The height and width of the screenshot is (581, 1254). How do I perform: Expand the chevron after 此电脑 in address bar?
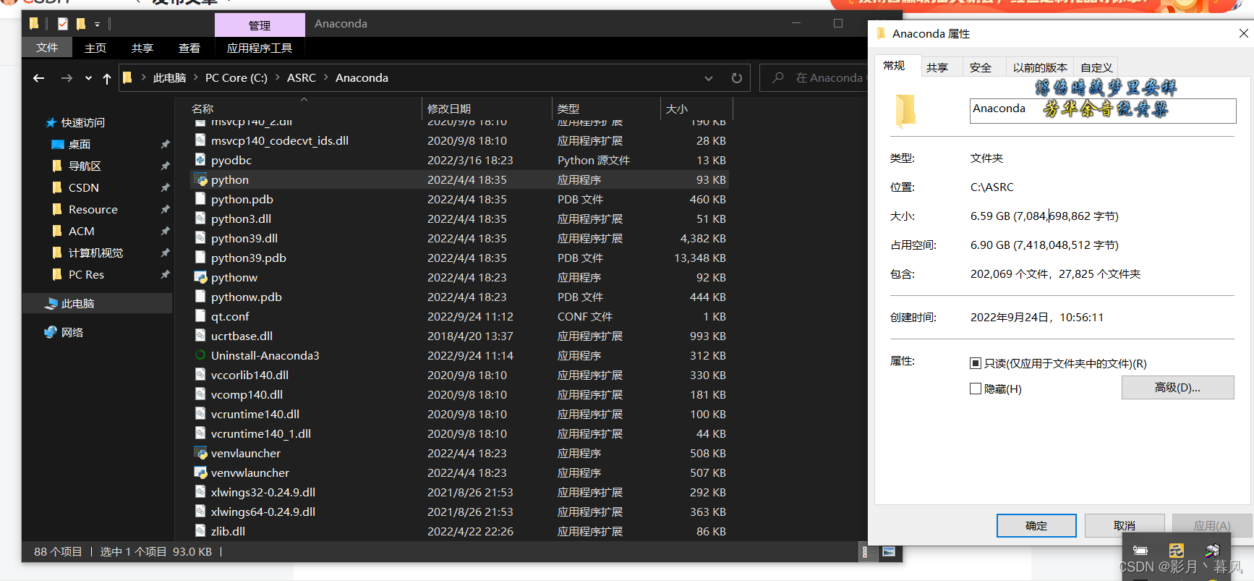pos(195,77)
